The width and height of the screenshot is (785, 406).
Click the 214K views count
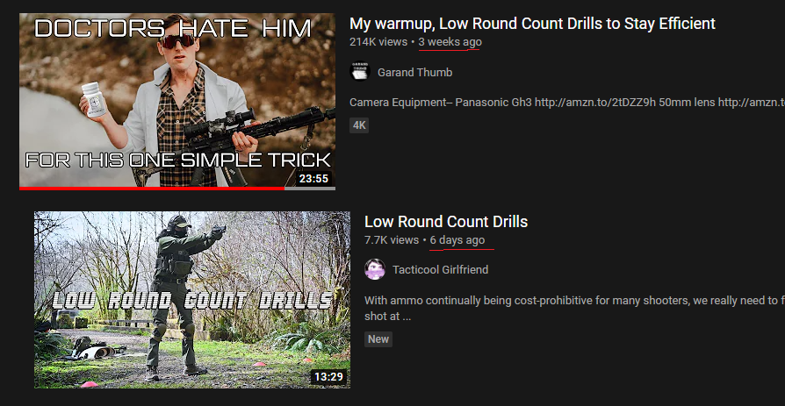[x=378, y=42]
